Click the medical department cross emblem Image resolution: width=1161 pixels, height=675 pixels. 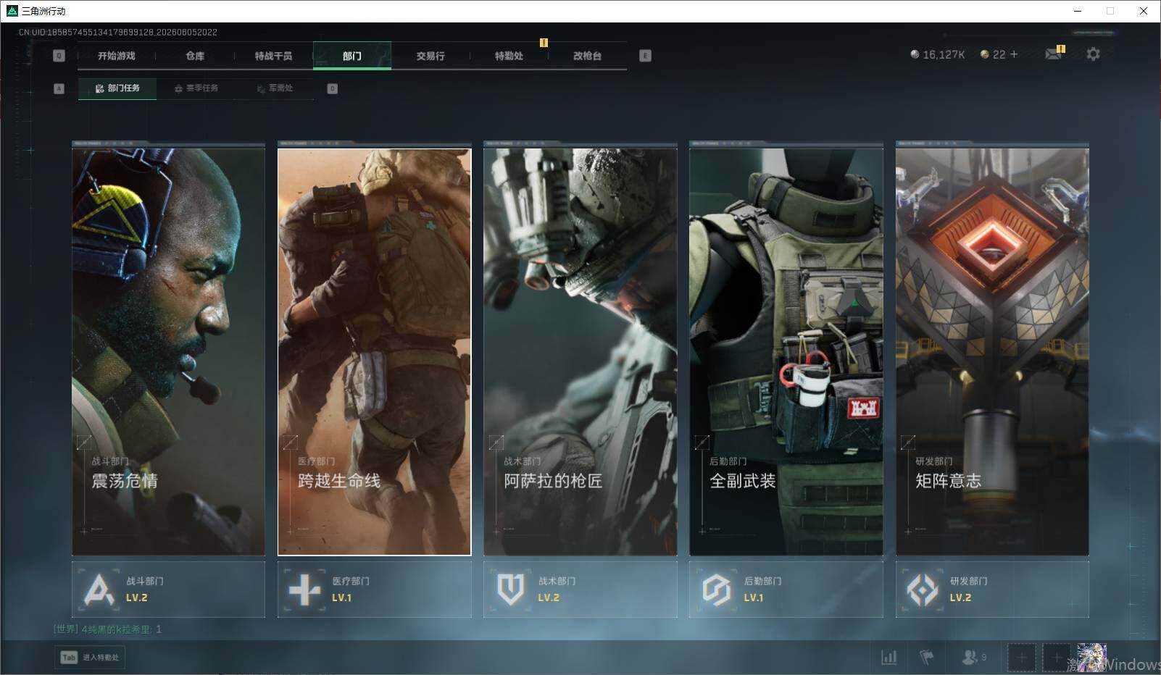click(304, 590)
